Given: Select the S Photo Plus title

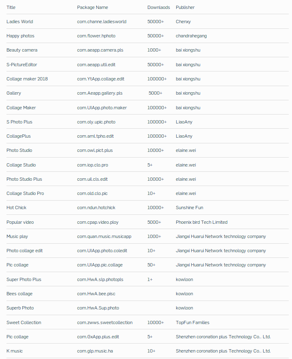Looking at the screenshot, I should [x=19, y=122].
